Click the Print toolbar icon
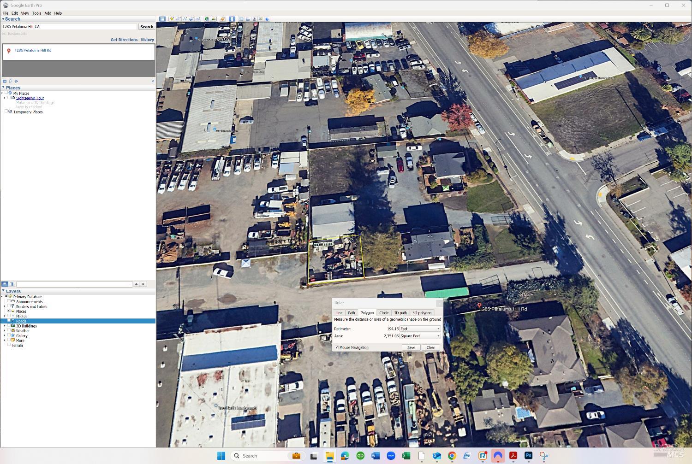 pos(248,19)
